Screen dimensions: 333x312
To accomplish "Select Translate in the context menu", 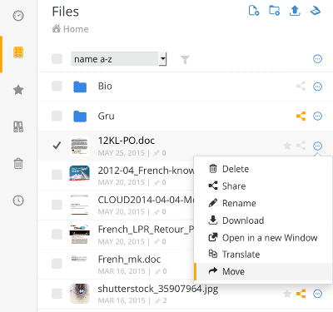I will click(x=263, y=255).
